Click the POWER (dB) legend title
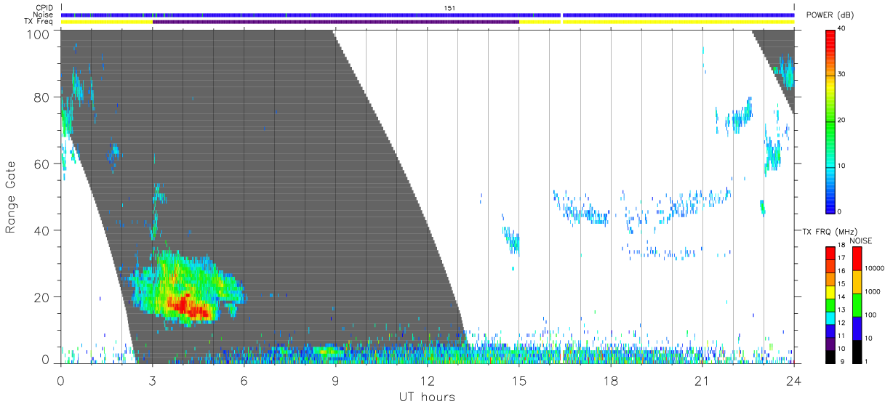The width and height of the screenshot is (893, 412). click(x=830, y=15)
